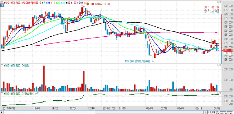The height and width of the screenshot is (114, 234).
Task: Adjust the zoom level slider handle
Action: pos(227,112)
